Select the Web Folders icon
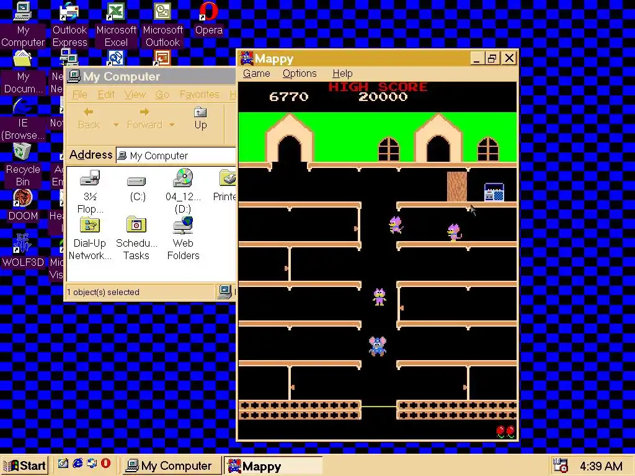The height and width of the screenshot is (476, 635). point(183,239)
